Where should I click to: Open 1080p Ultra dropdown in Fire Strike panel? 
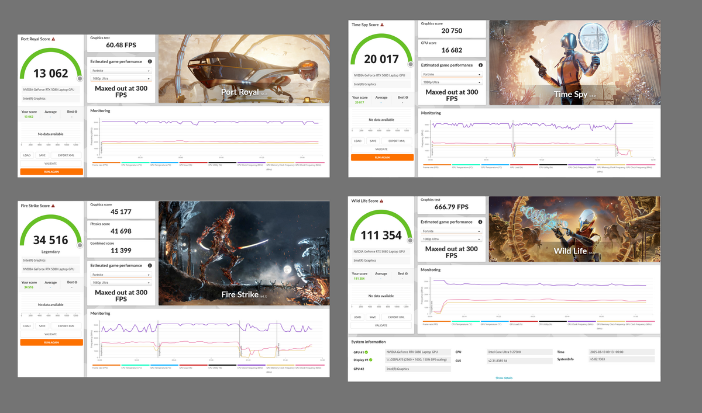pyautogui.click(x=121, y=283)
